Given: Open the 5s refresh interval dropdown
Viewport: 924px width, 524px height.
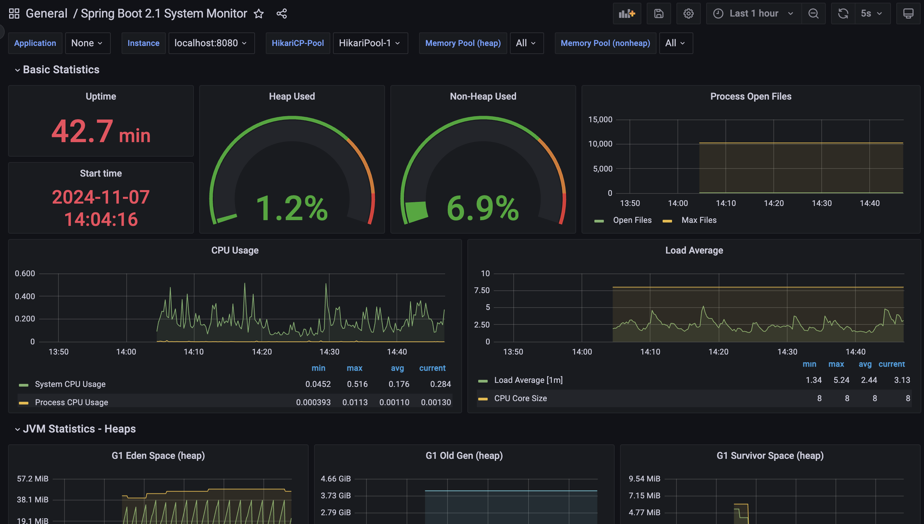Looking at the screenshot, I should click(871, 14).
